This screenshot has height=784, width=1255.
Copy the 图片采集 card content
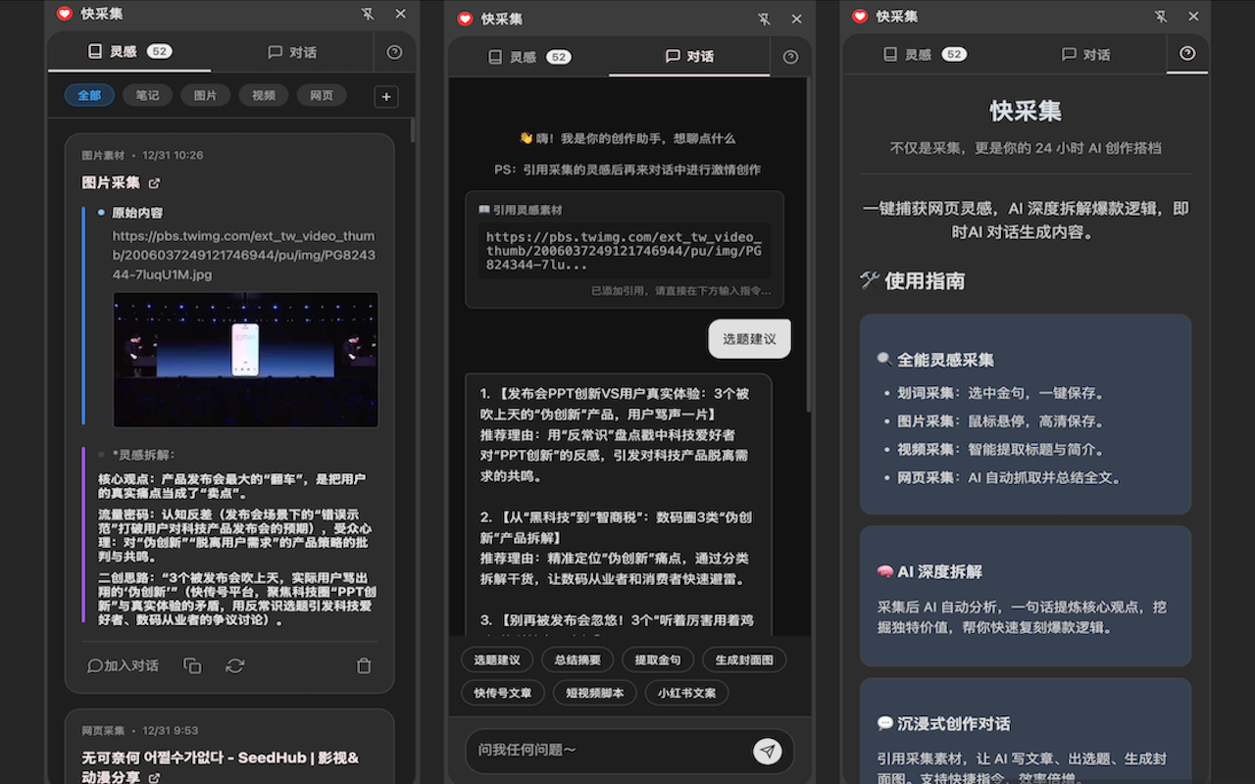tap(192, 665)
